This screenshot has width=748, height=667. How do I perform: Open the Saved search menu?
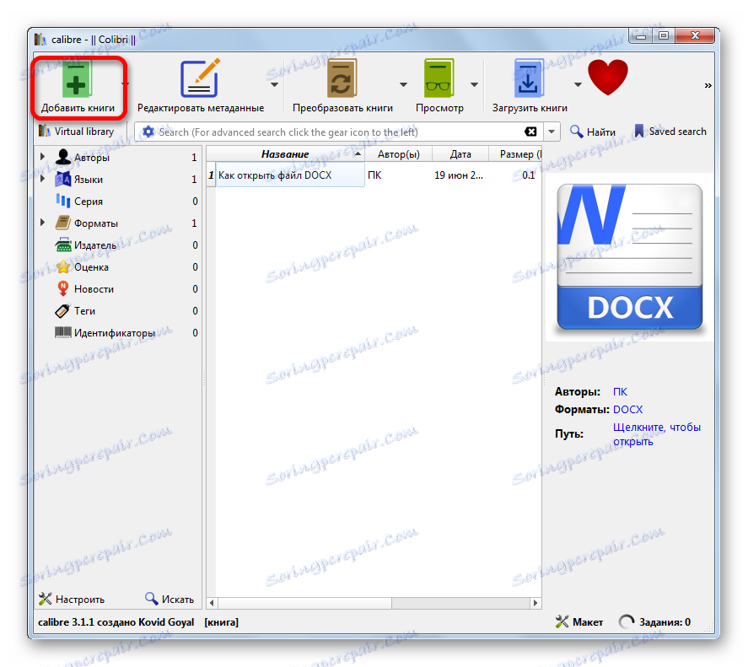tap(670, 132)
